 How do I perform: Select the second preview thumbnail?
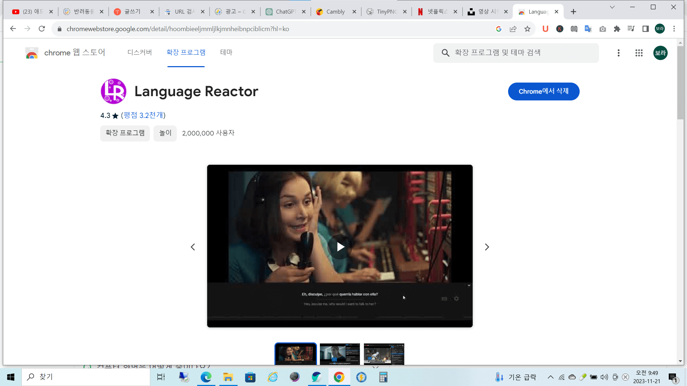pos(340,354)
